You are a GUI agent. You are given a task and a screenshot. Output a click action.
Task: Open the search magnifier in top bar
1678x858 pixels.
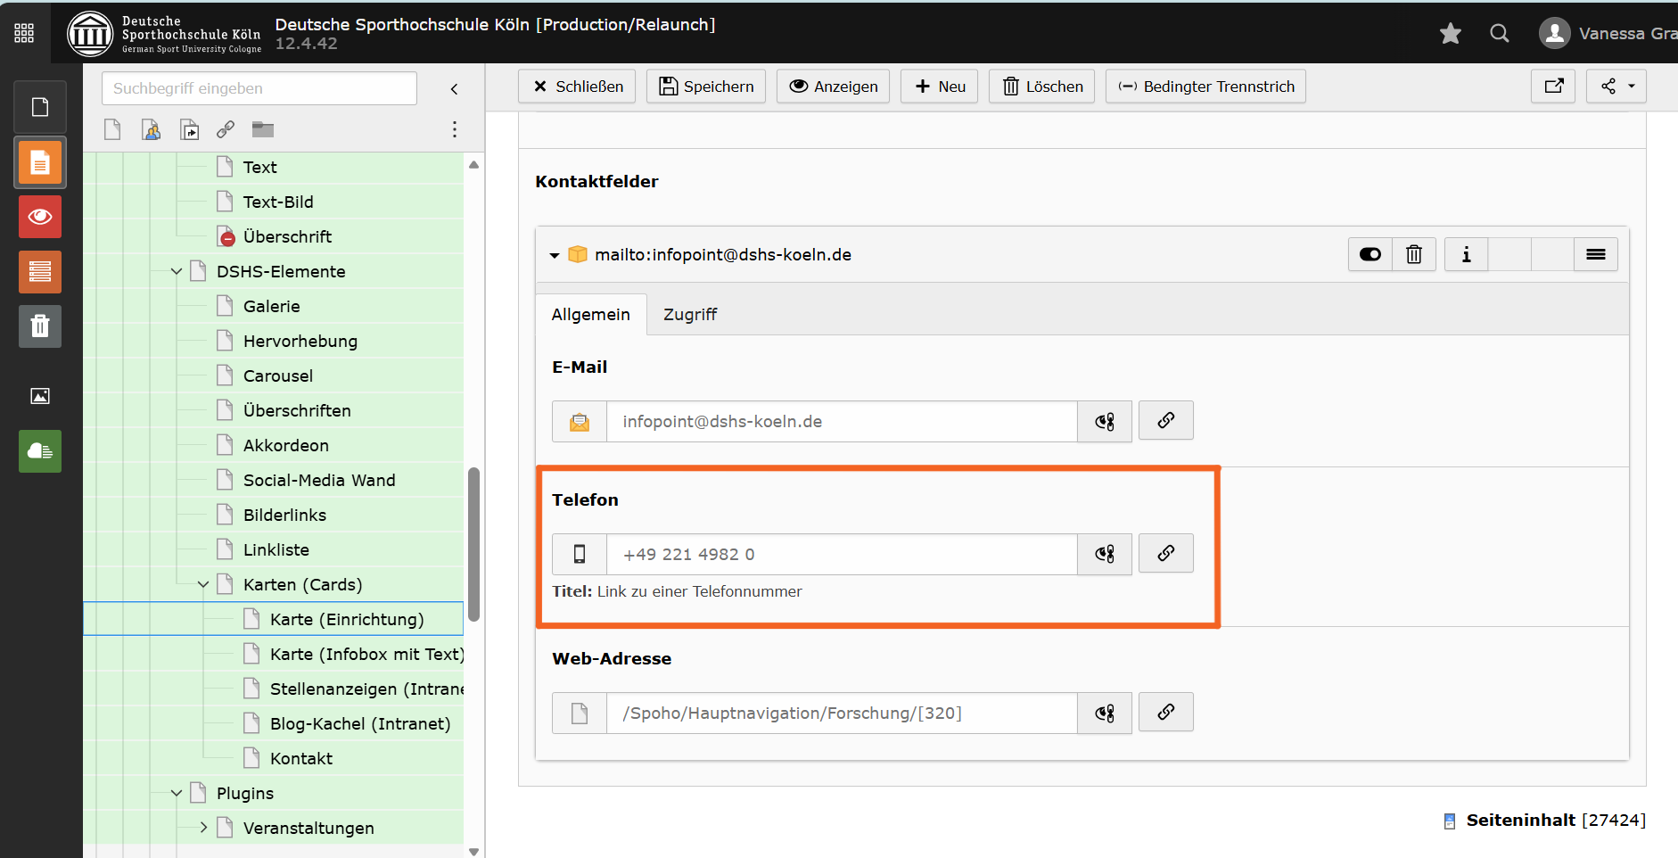click(x=1500, y=34)
